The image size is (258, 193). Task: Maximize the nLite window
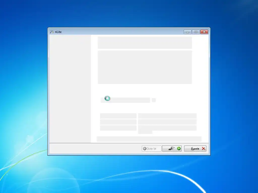point(196,32)
